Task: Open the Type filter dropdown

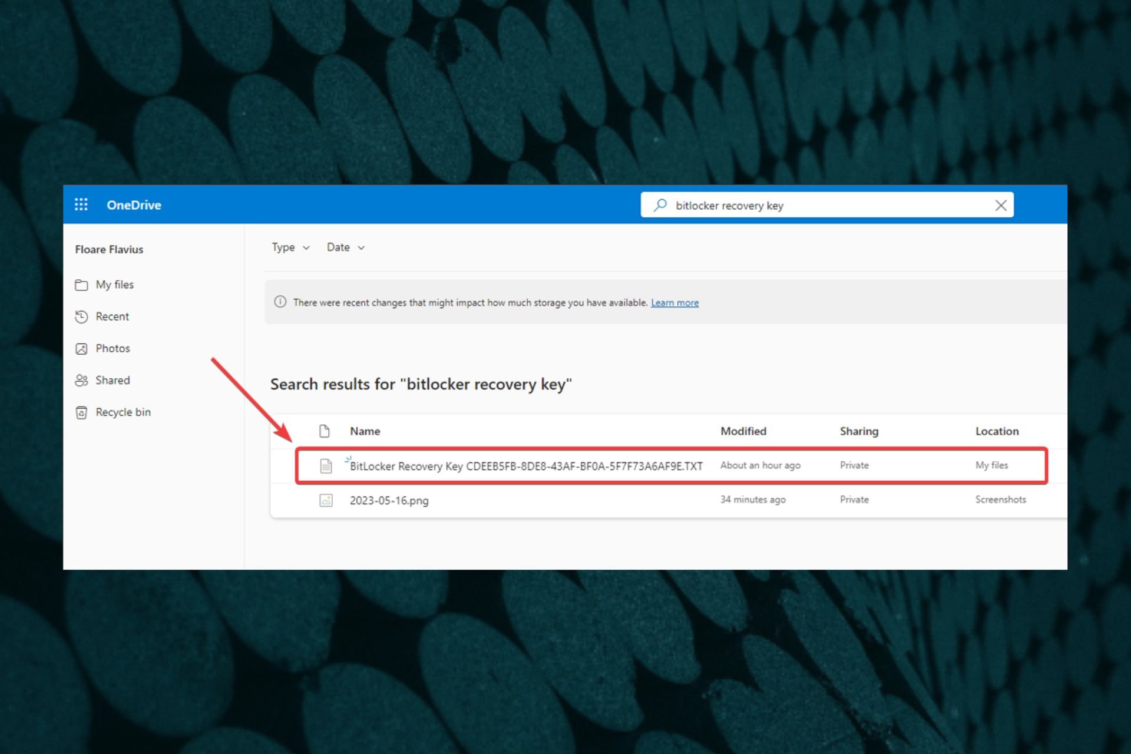Action: click(x=290, y=247)
